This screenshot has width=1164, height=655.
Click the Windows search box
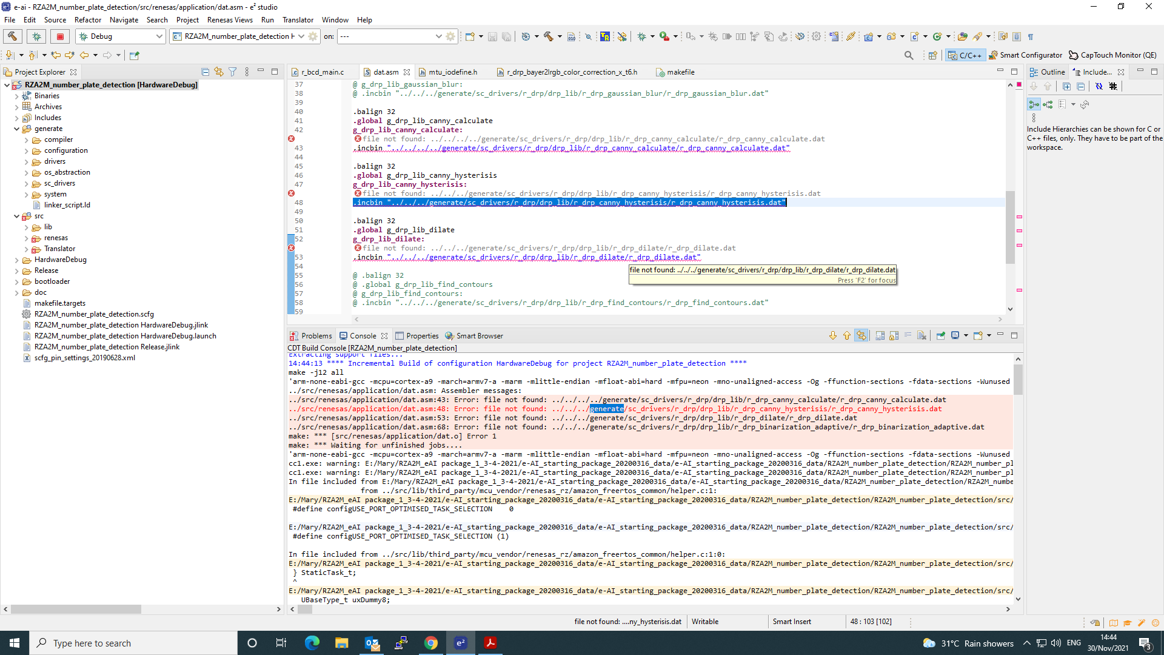(x=133, y=643)
